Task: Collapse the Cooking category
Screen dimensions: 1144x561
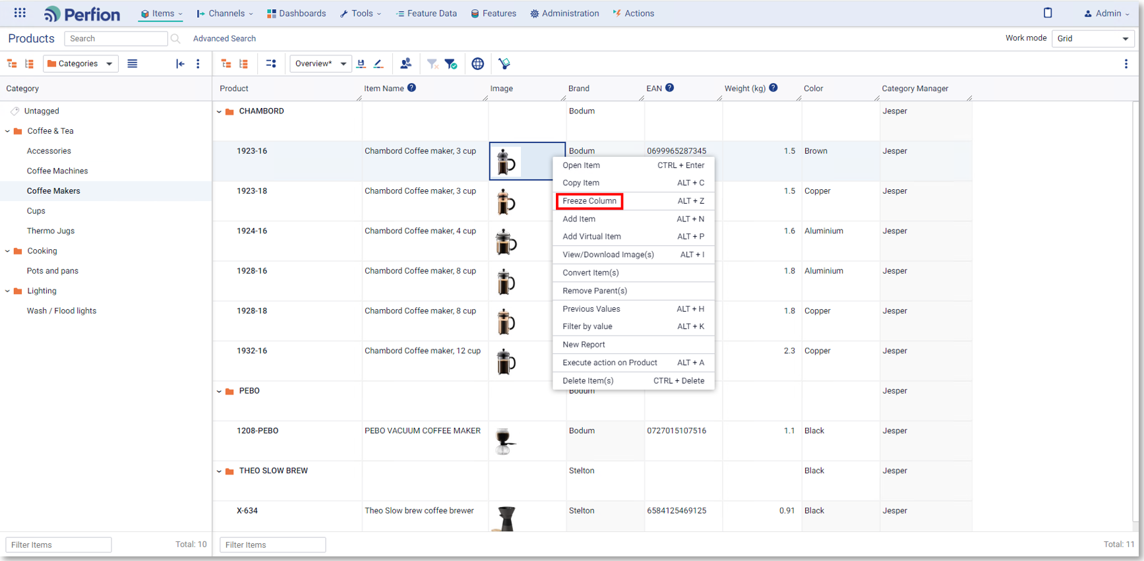Action: click(7, 251)
